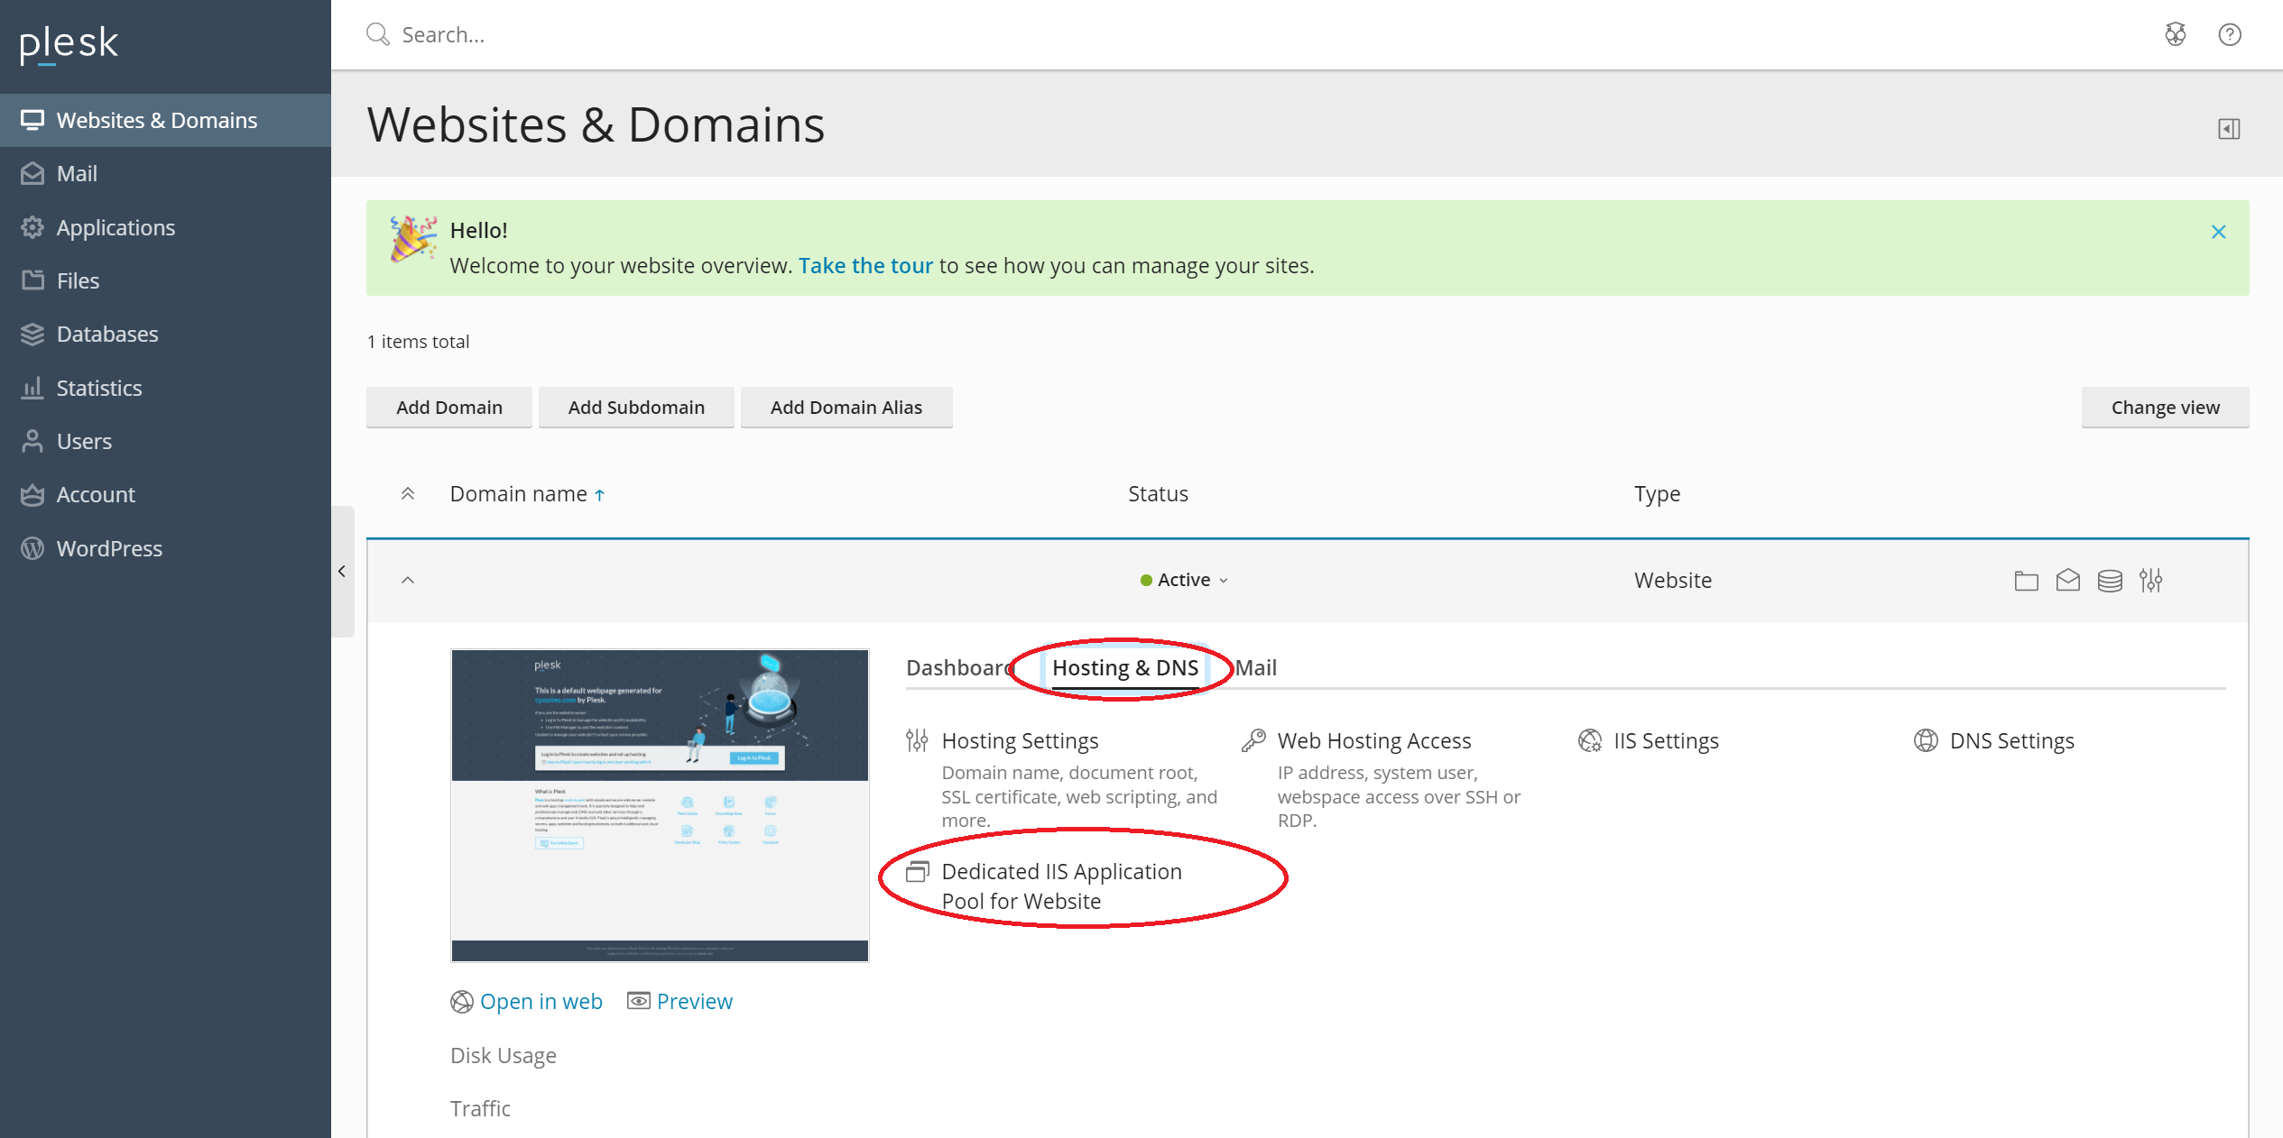Open domain mail envelope icon
Image resolution: width=2283 pixels, height=1138 pixels.
(2067, 580)
